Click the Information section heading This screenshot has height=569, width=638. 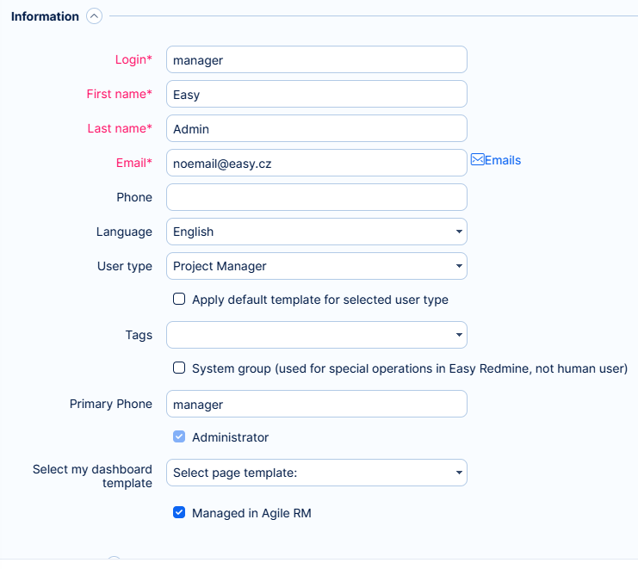[x=45, y=16]
